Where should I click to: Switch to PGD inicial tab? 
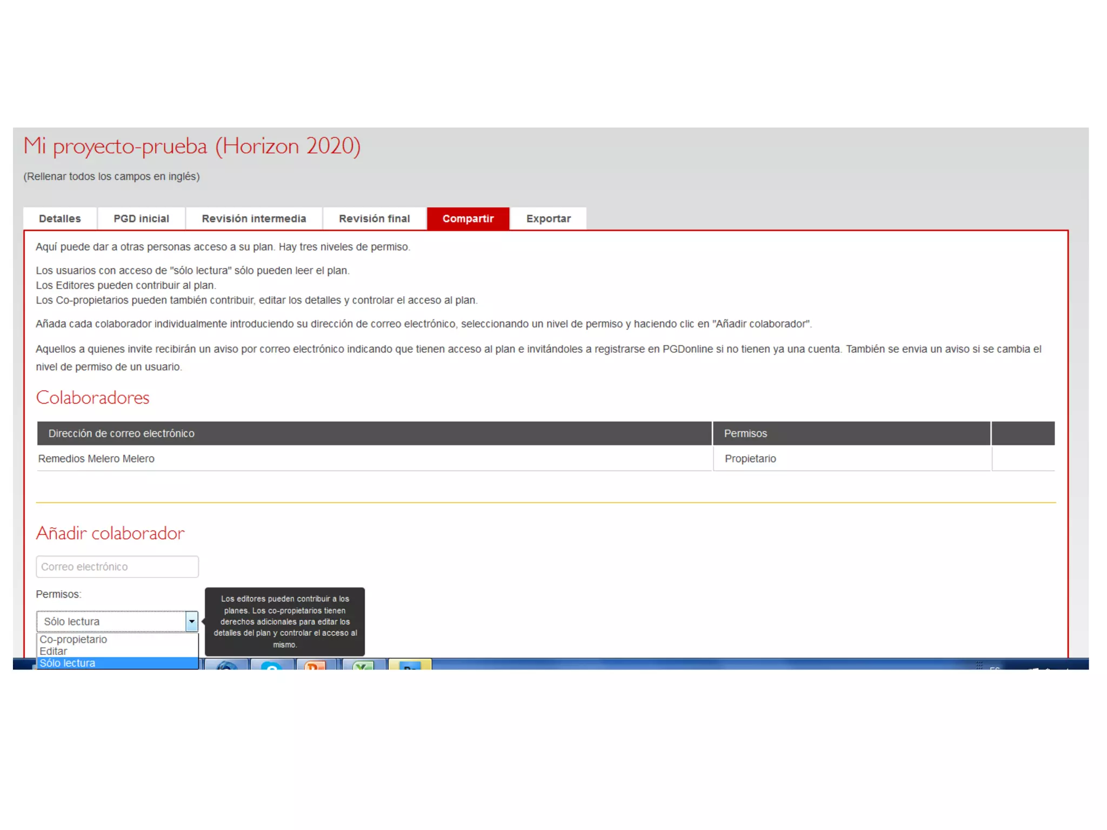(x=141, y=218)
